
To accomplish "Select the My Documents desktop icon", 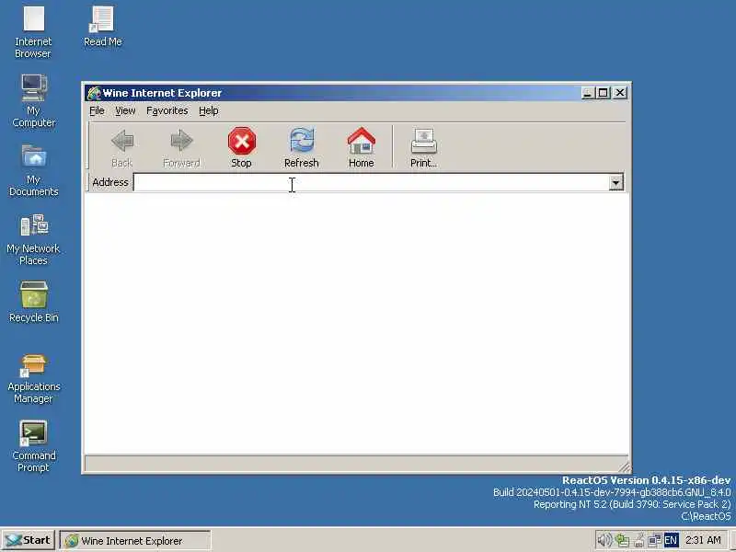I will (33, 170).
